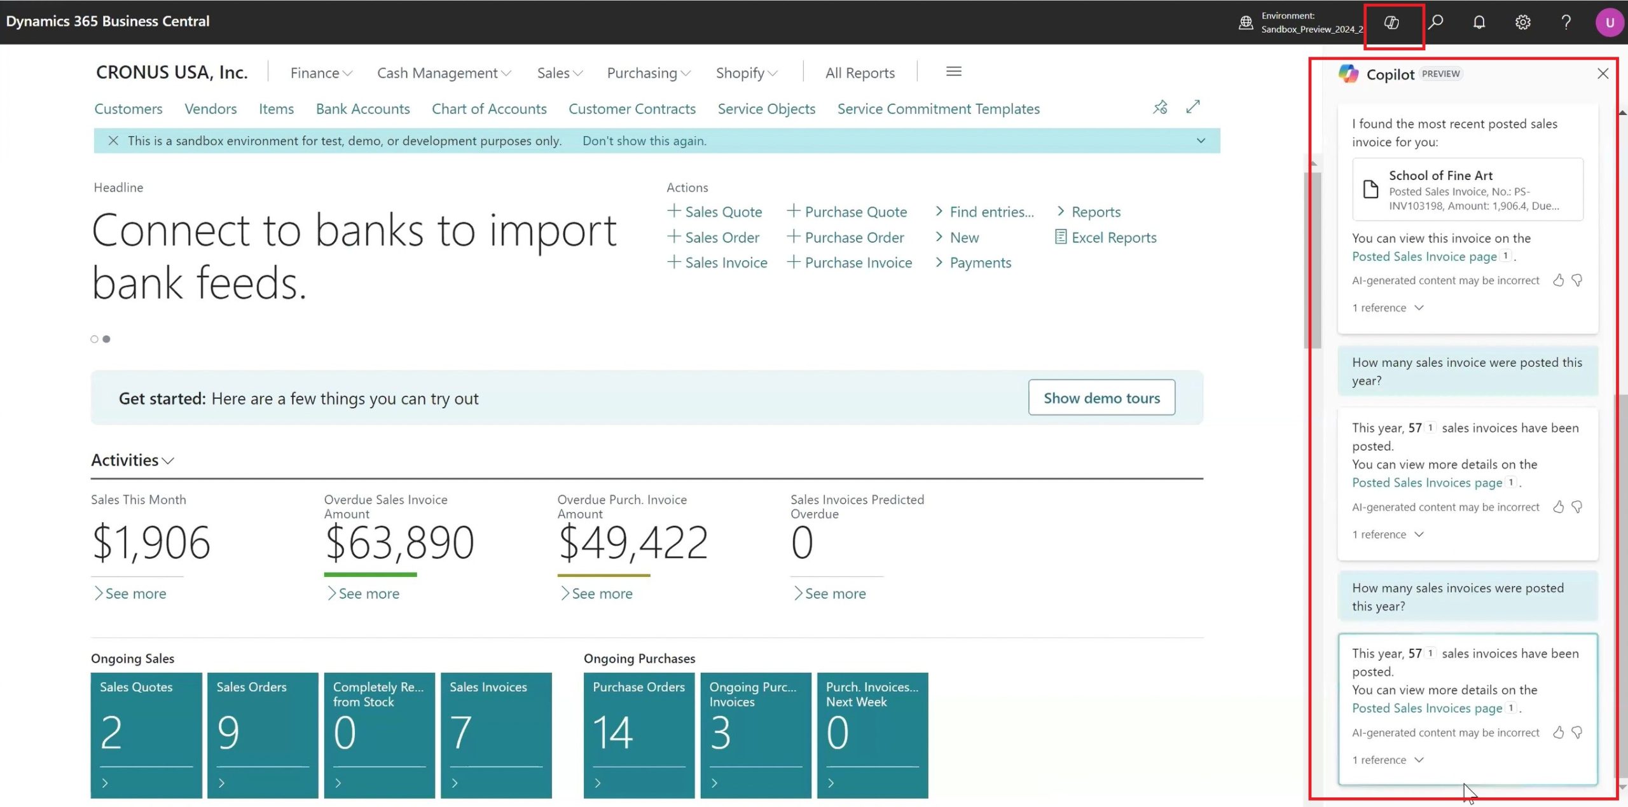Open the Sales dropdown menu
Screen dimensions: 1628x807
560,73
